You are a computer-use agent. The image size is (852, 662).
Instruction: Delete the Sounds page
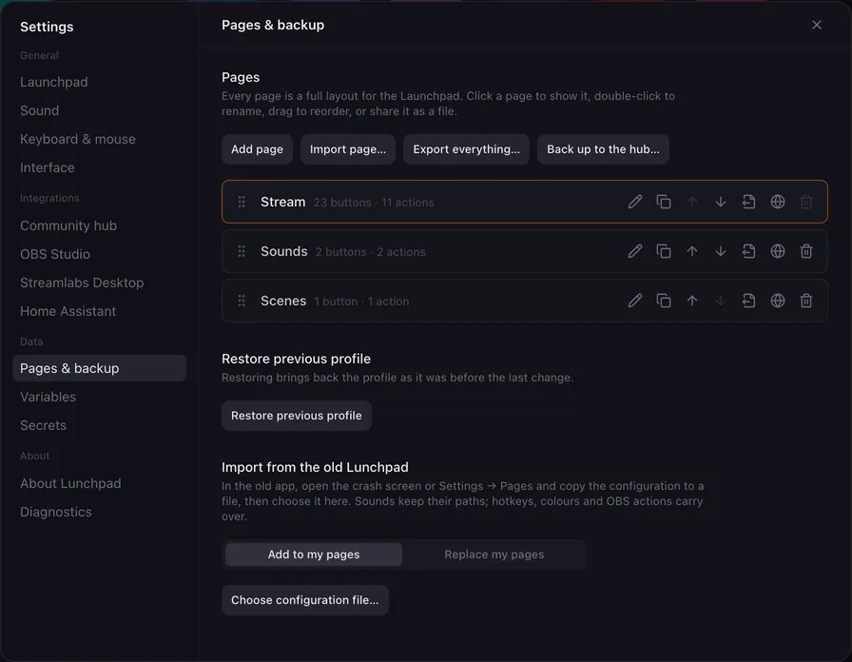click(805, 251)
